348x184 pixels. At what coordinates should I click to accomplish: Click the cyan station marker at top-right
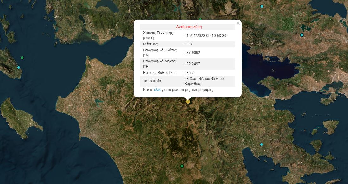tap(262, 6)
